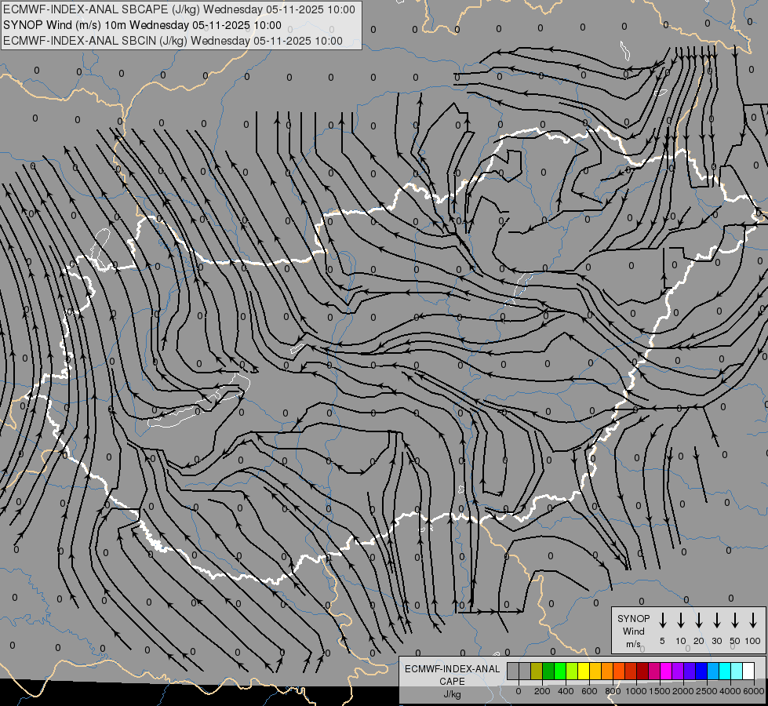Screen dimensions: 768x706
Task: Click the ECMWF-INDEX-ANAL CAPE legend label
Action: 452,675
